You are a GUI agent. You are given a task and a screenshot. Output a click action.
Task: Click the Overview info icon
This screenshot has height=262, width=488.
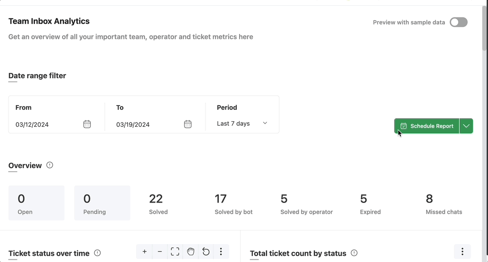point(50,165)
